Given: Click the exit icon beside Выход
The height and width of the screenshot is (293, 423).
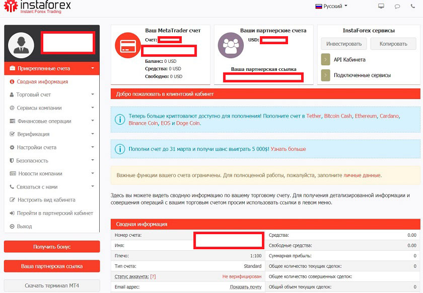Looking at the screenshot, I should (12, 226).
